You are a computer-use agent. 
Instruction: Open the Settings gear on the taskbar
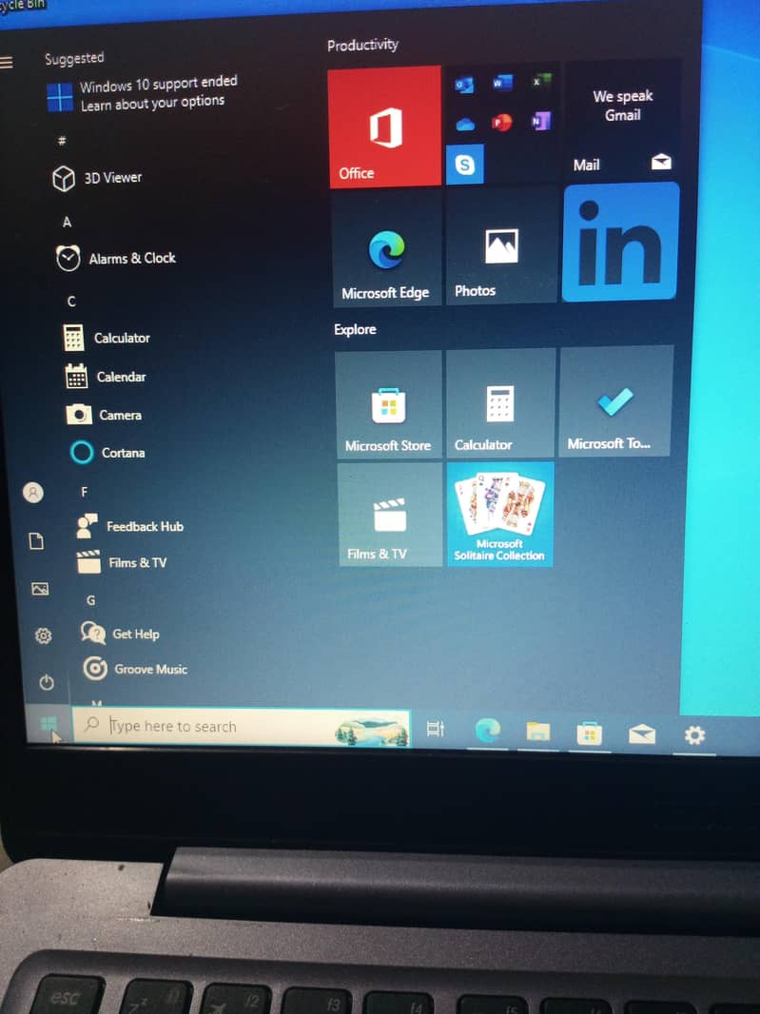(694, 735)
